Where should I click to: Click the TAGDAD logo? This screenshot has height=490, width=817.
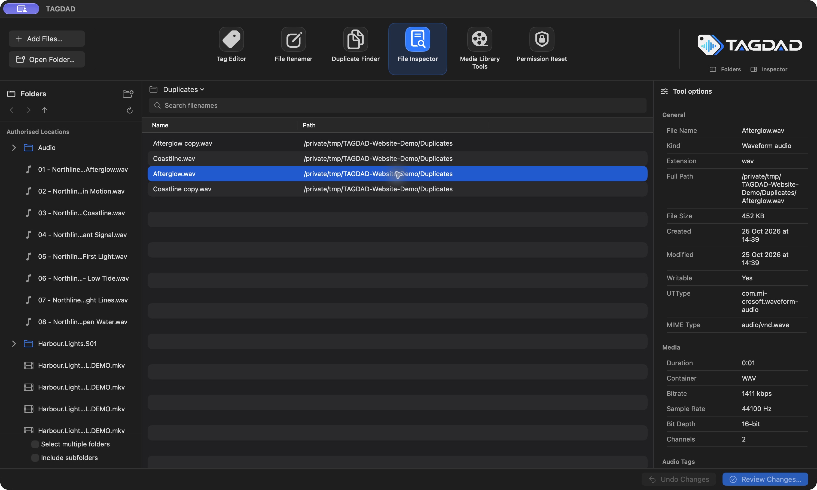click(x=750, y=45)
